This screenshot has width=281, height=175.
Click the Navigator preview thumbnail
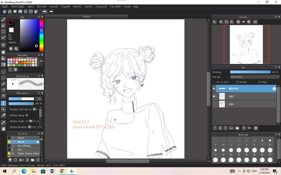coord(246,44)
